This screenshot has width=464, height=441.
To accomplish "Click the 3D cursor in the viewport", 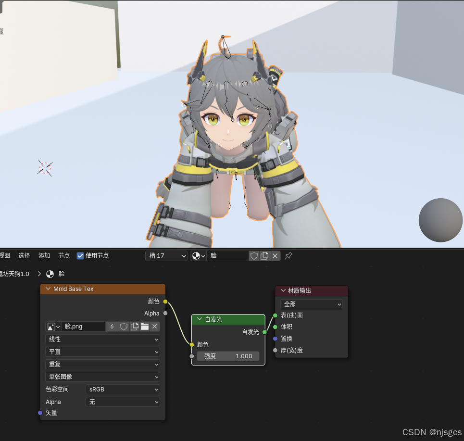I will 45,168.
